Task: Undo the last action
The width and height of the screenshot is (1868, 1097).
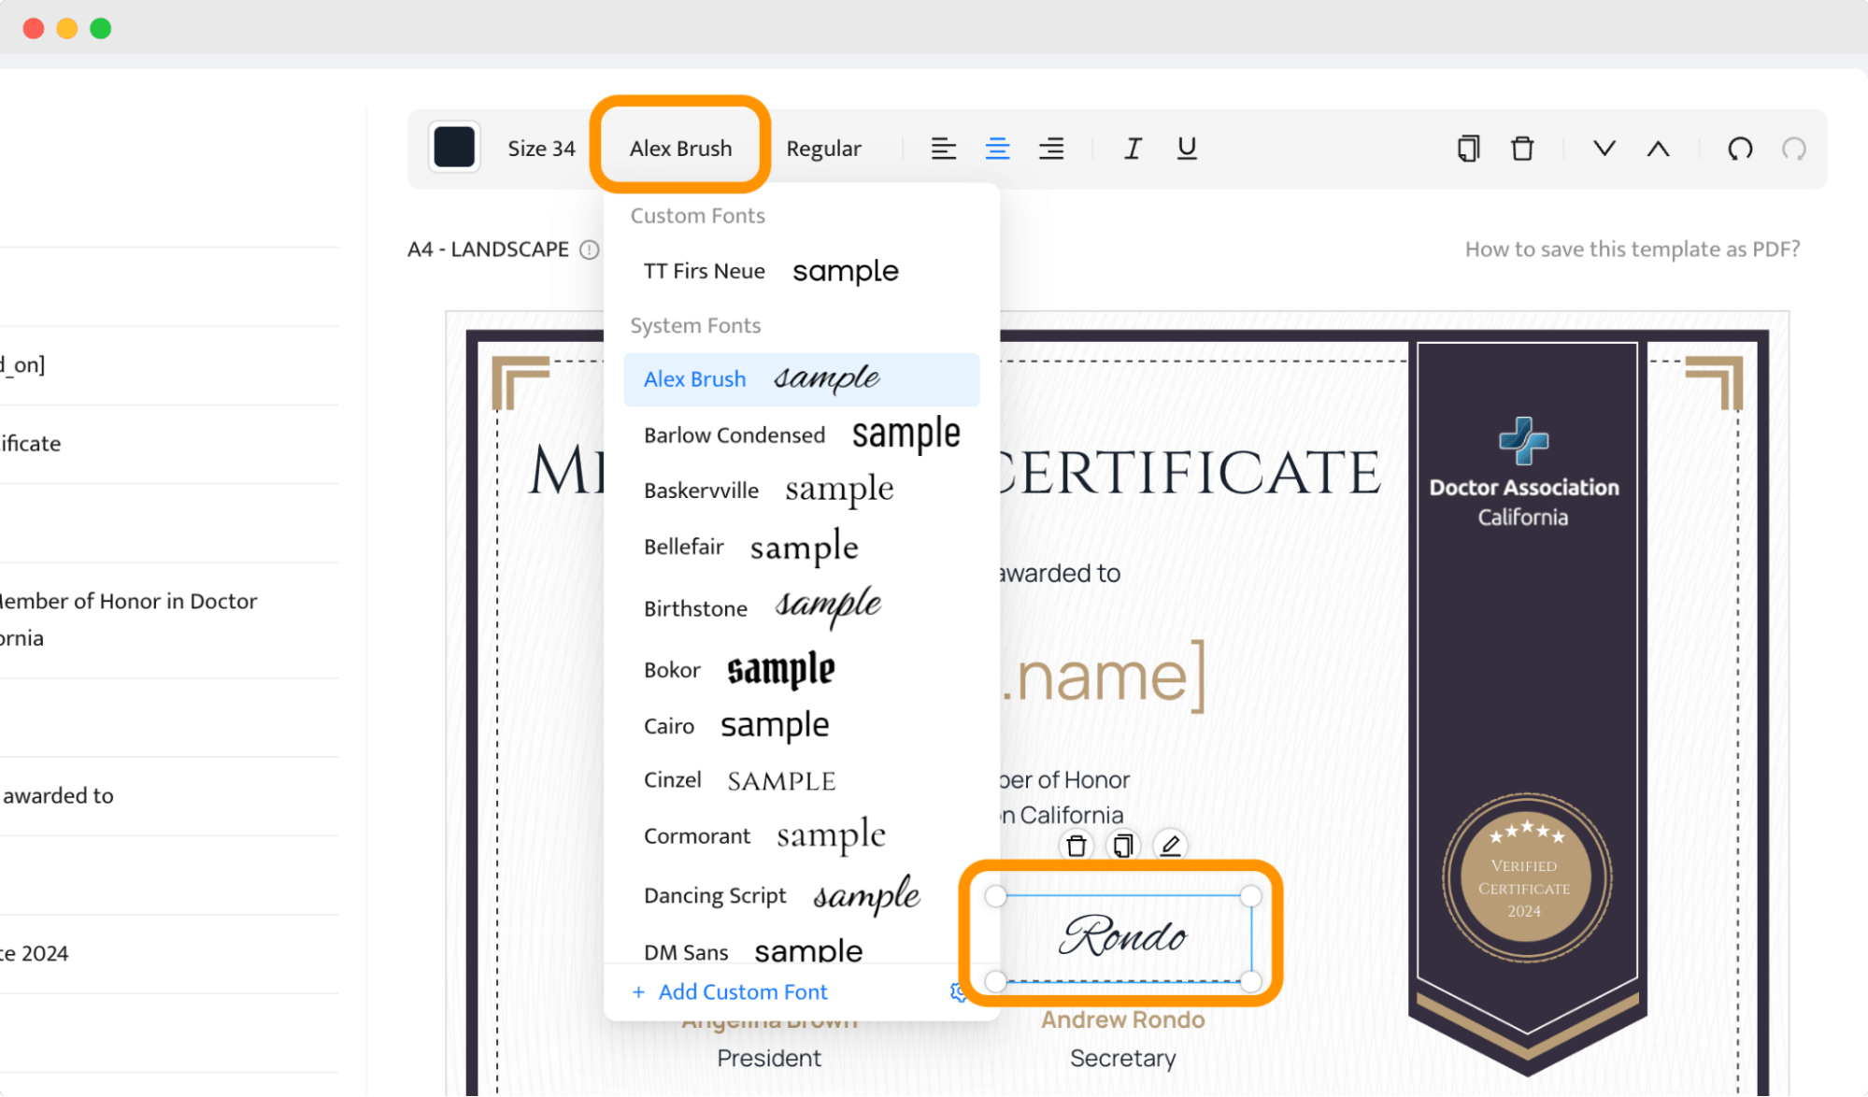Action: tap(1740, 148)
